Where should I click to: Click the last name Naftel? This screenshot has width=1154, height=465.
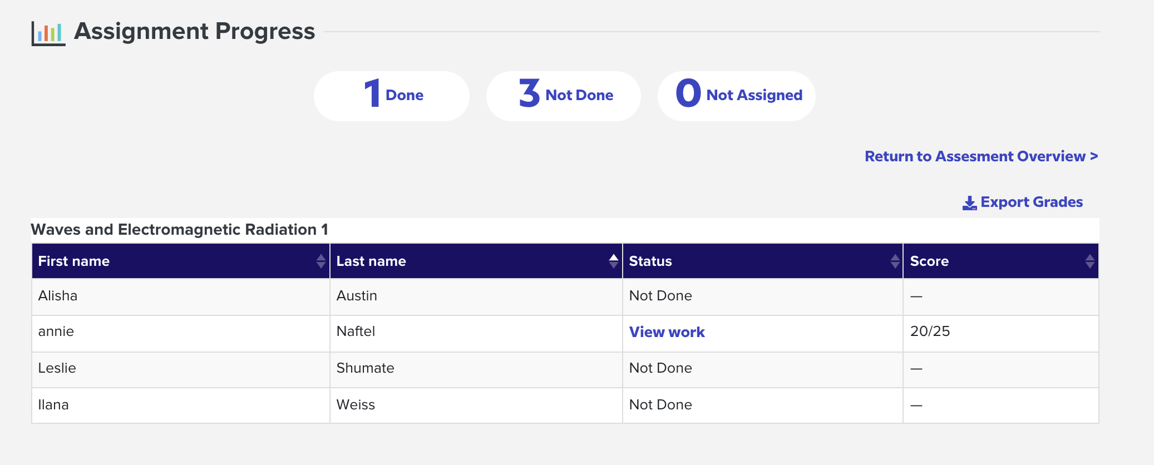point(356,331)
